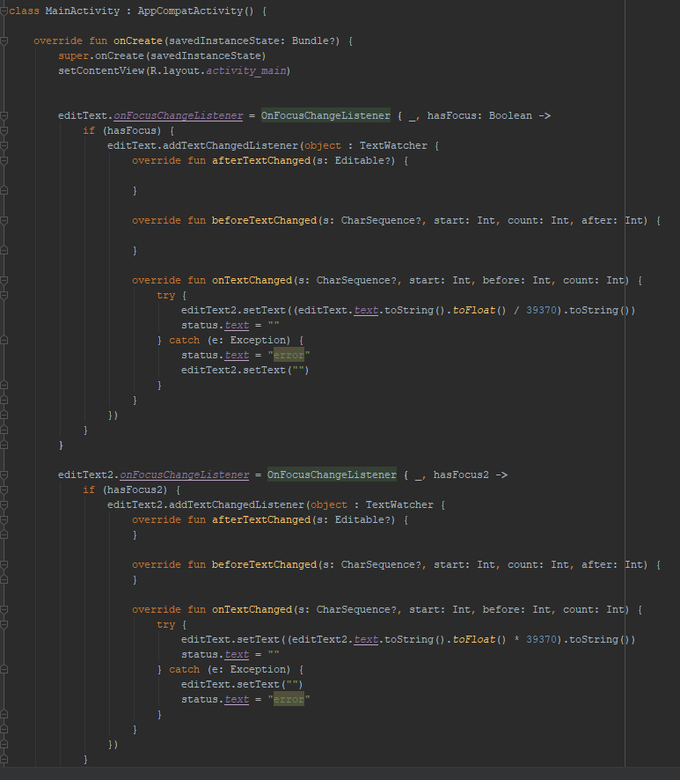Fold the try block above editText.setText multiplication line
The width and height of the screenshot is (680, 780).
(x=4, y=625)
